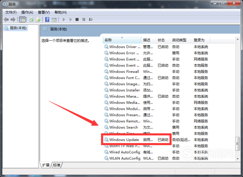Click 已启动 status of Windows Update
Image resolution: width=243 pixels, height=177 pixels.
click(x=163, y=140)
